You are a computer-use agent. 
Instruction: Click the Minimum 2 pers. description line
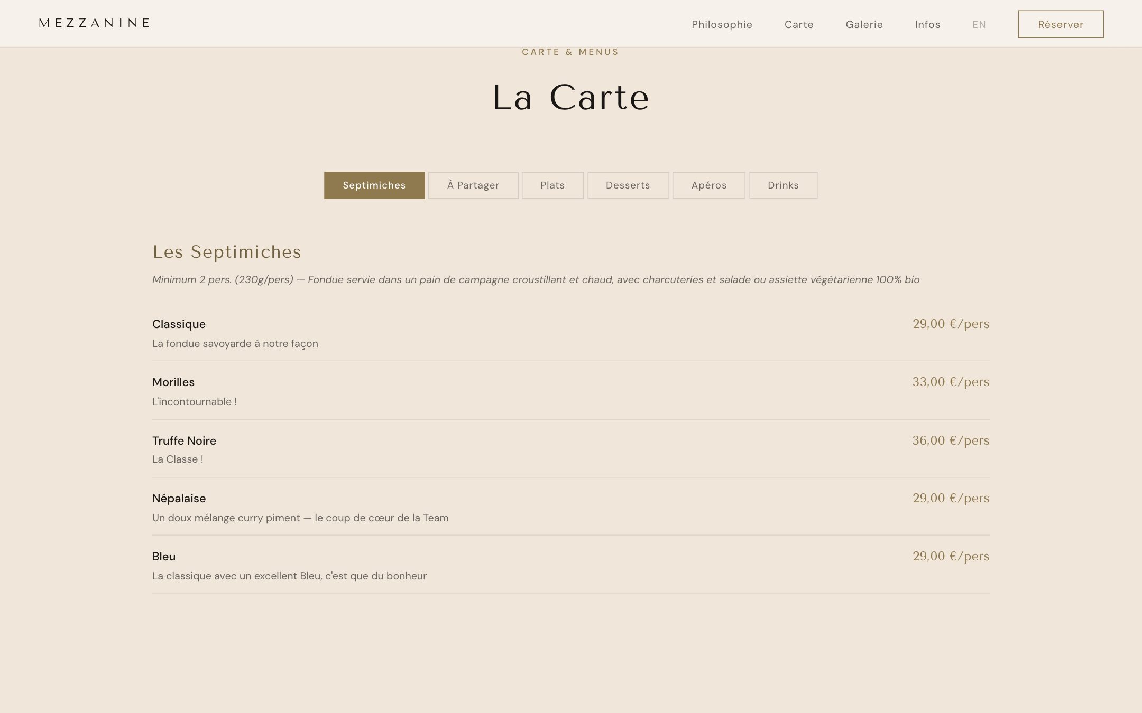[x=536, y=280]
